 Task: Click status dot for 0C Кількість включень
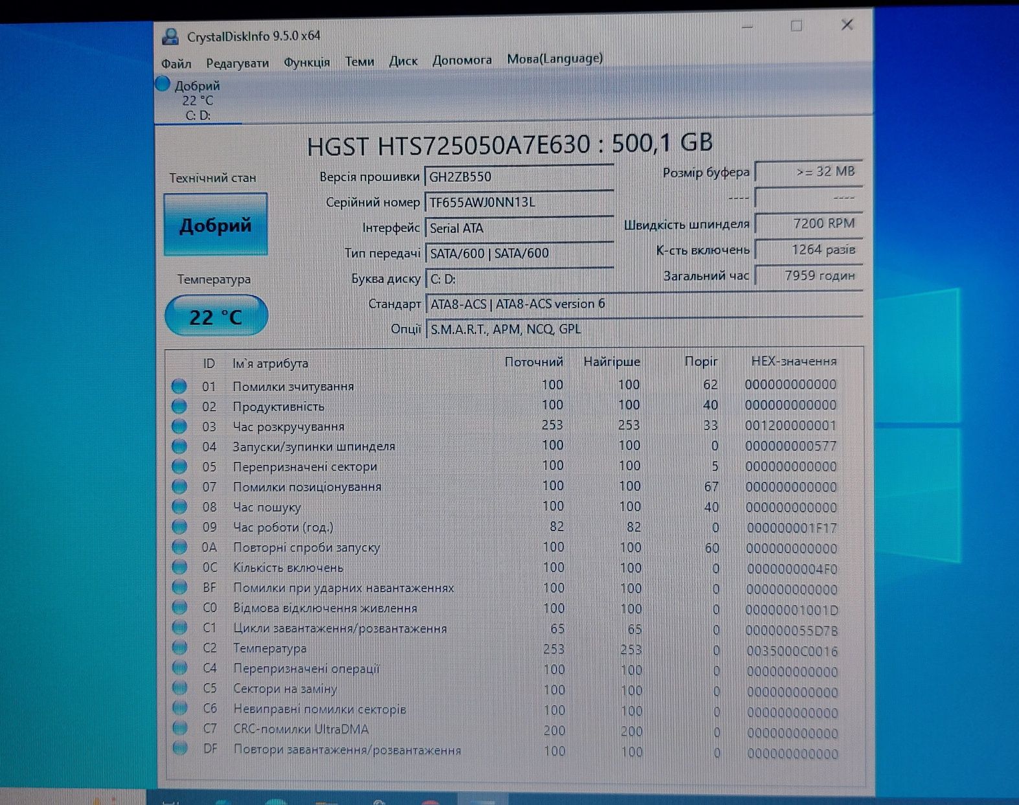pos(179,567)
